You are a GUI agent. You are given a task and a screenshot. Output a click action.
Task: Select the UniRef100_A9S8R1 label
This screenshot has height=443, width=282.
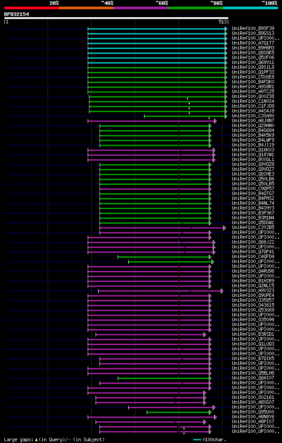coord(253,87)
